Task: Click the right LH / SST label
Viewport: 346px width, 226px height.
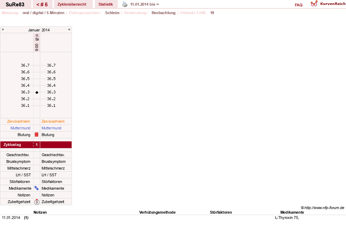Action: pyautogui.click(x=49, y=175)
